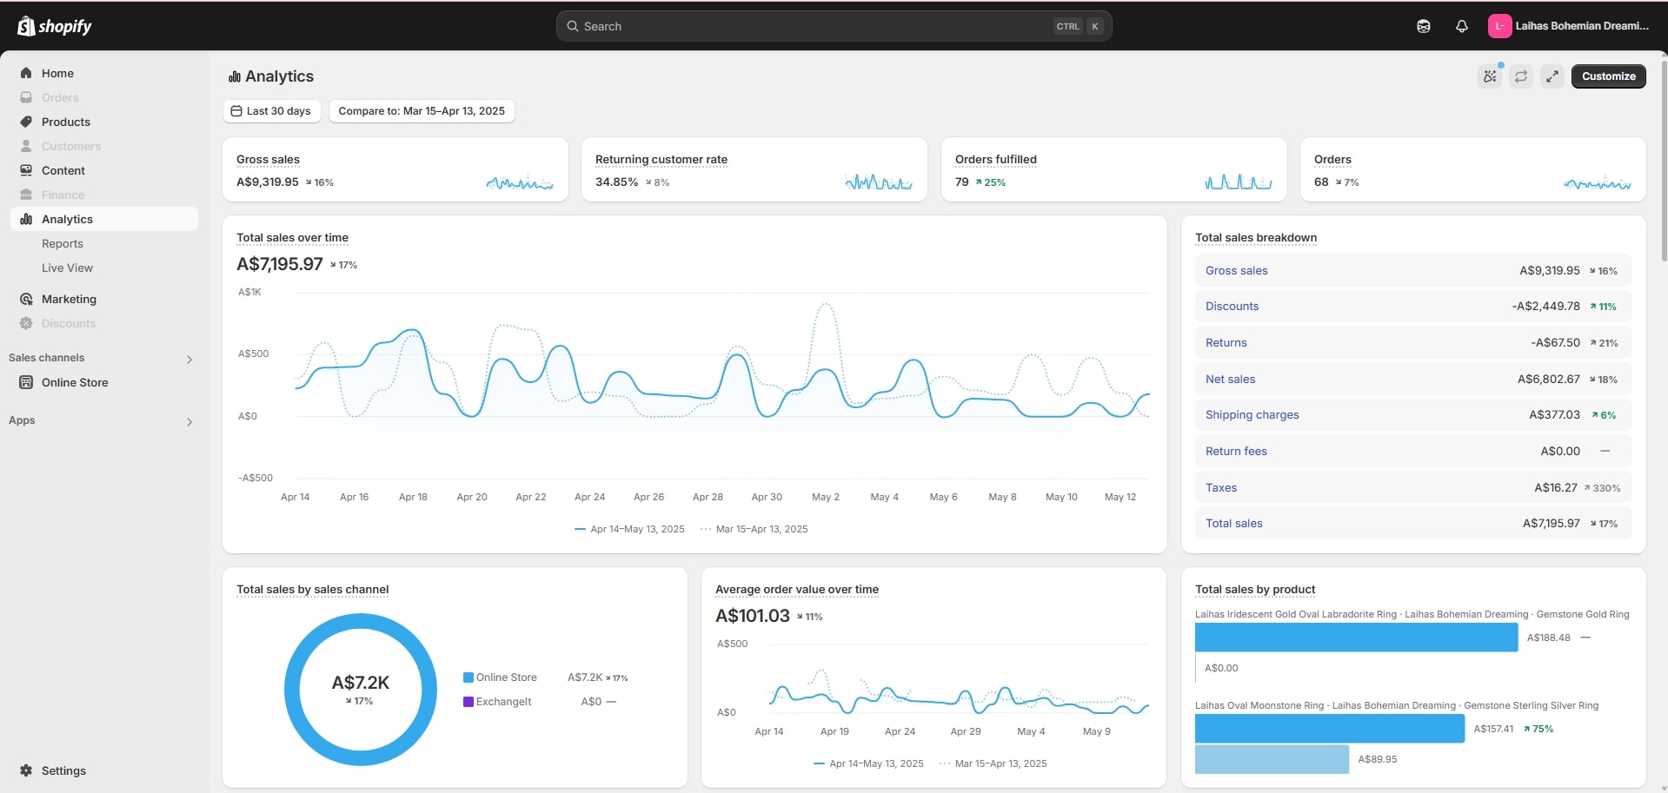This screenshot has height=793, width=1668.
Task: Click the party popper what's new icon
Action: [1490, 76]
